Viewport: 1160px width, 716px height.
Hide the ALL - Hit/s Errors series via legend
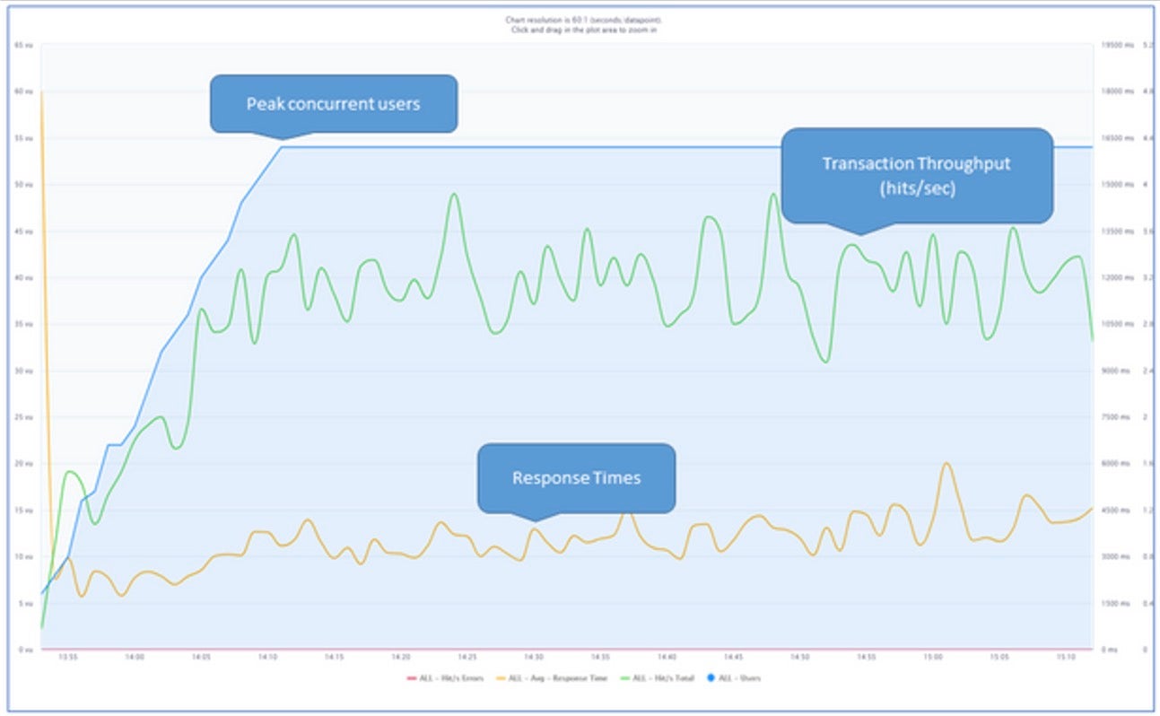coord(447,678)
